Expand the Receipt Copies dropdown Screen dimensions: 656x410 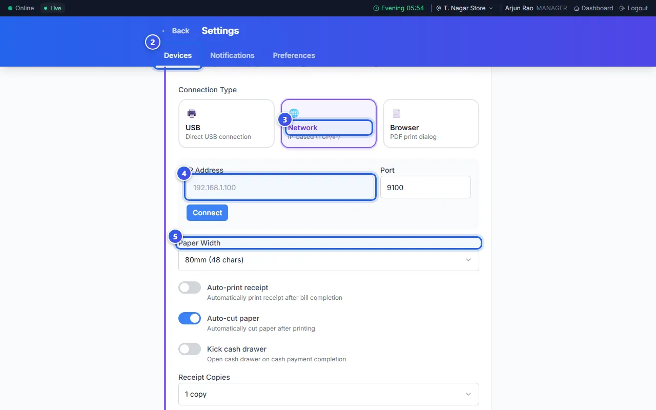329,394
